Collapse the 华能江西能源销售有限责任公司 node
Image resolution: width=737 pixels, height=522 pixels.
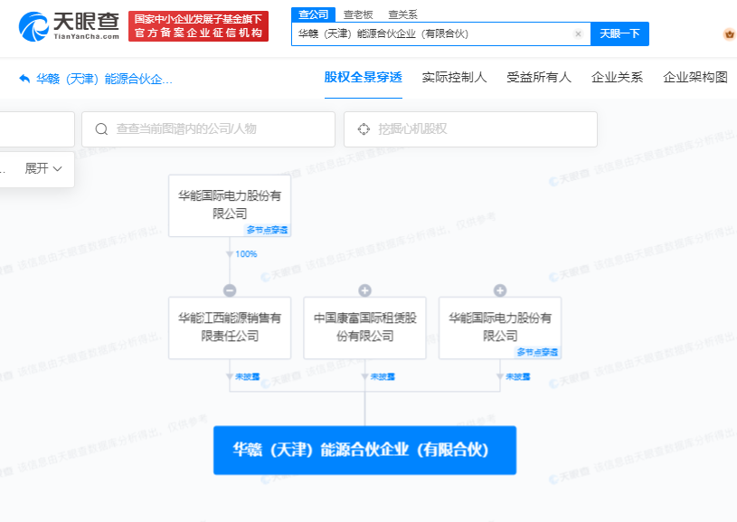[x=230, y=290]
